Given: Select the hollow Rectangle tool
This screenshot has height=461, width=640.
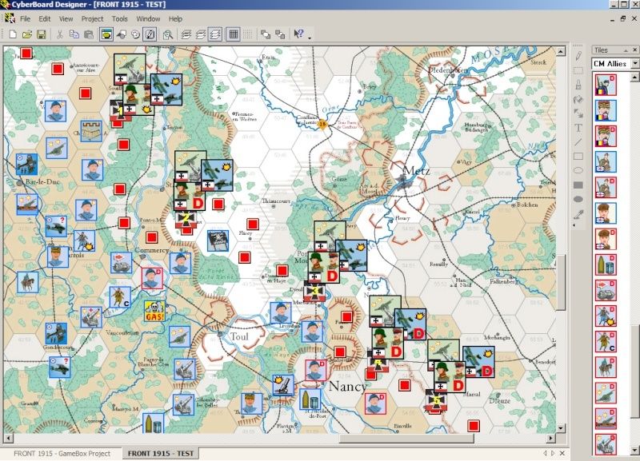Looking at the screenshot, I should point(578,156).
